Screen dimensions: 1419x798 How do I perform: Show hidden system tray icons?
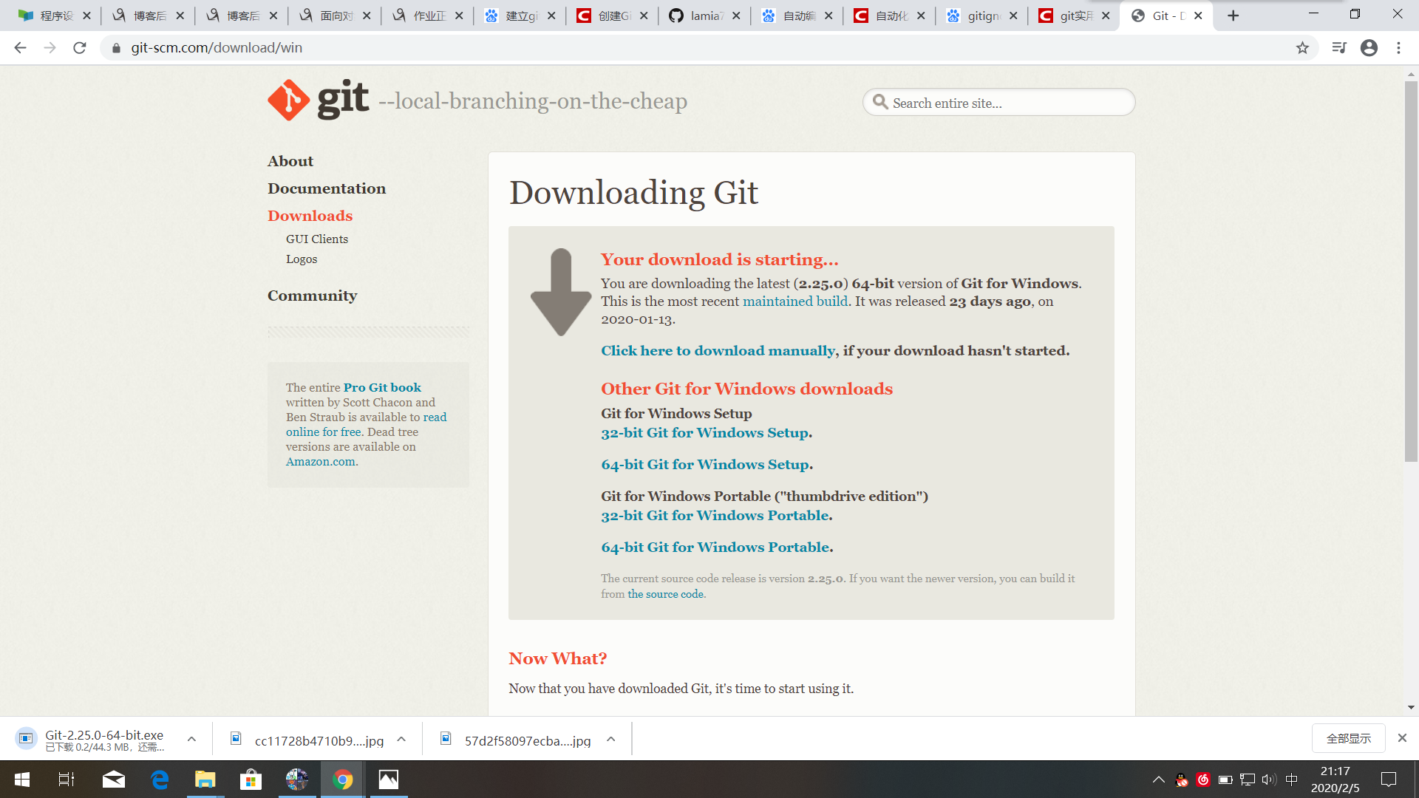1158,780
